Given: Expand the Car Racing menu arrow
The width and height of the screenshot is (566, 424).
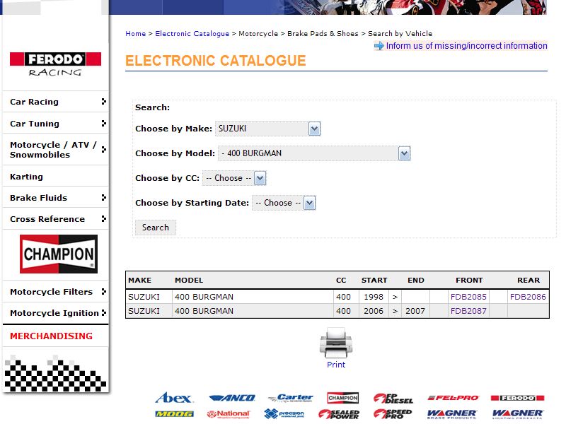Looking at the screenshot, I should coord(103,101).
